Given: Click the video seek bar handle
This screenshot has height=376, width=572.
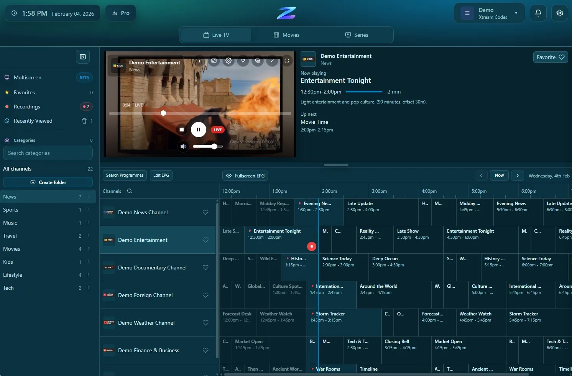Looking at the screenshot, I should click(x=163, y=113).
